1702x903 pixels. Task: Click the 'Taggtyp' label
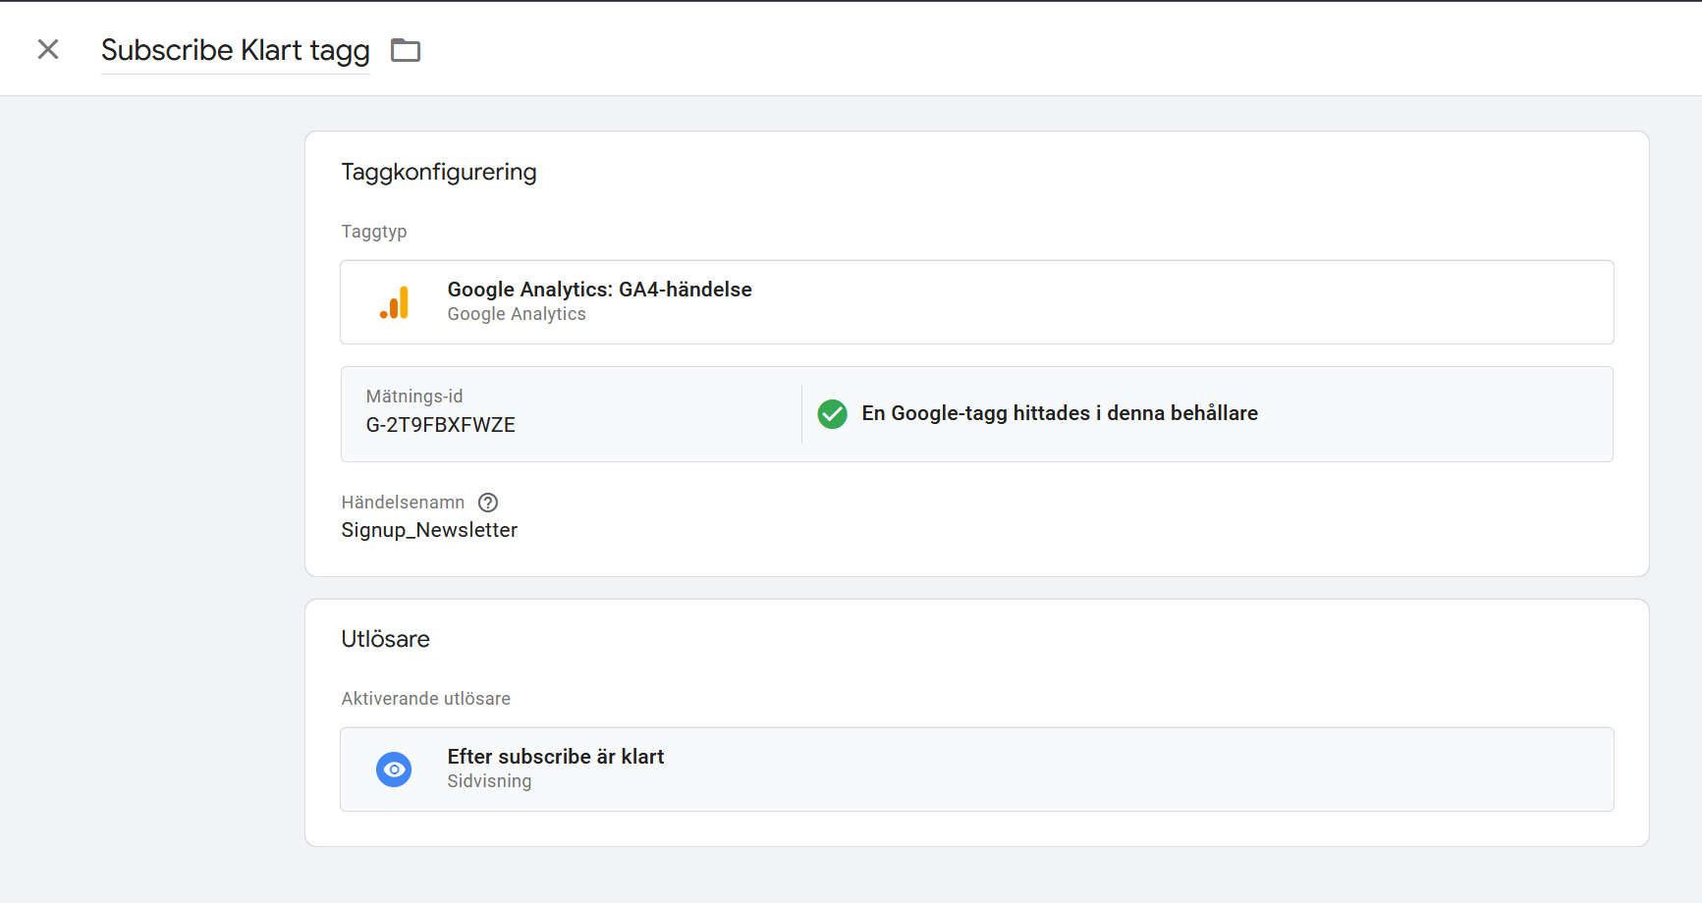(374, 232)
